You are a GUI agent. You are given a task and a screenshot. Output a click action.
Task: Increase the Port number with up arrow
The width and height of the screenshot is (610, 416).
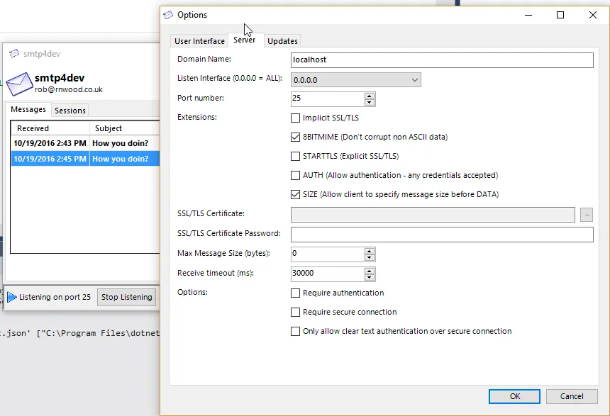click(x=369, y=96)
